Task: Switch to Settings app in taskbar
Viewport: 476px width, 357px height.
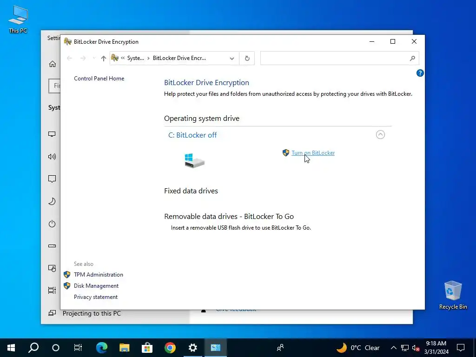Action: coord(193,348)
